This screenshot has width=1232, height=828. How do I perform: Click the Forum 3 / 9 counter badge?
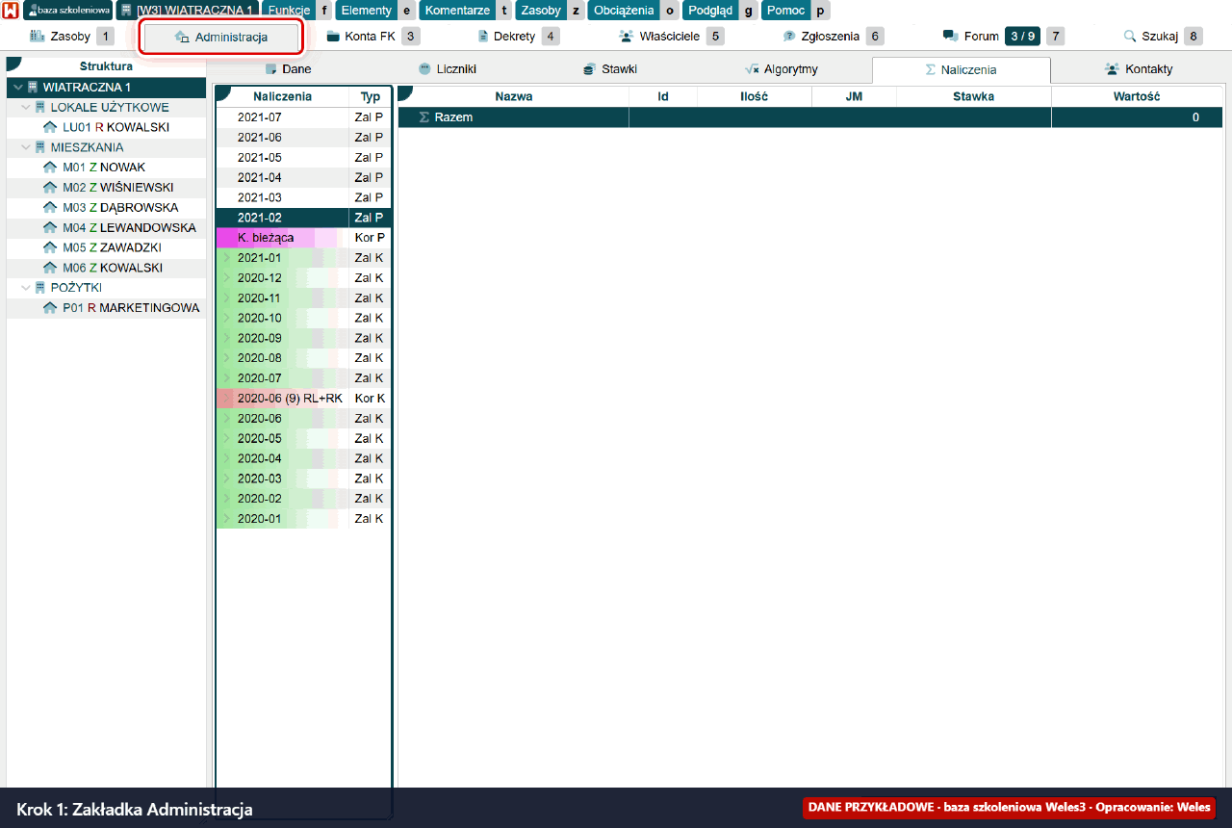[x=1022, y=37]
